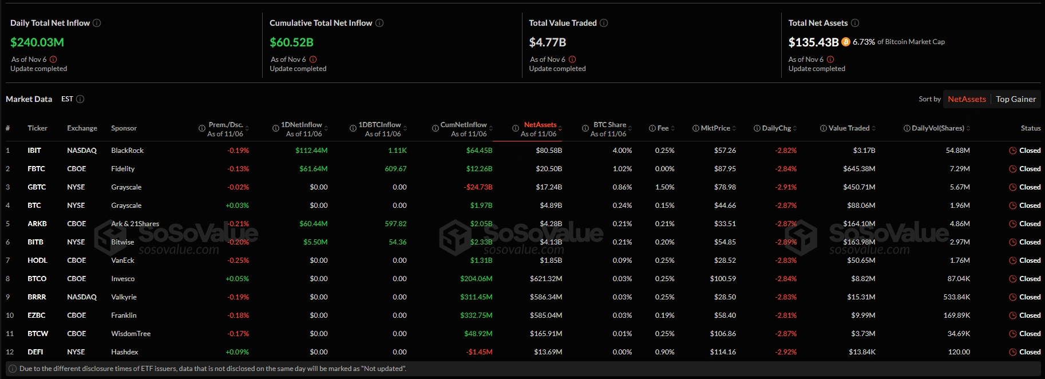Sort table by NetAssets option
This screenshot has height=379, width=1045.
(967, 99)
